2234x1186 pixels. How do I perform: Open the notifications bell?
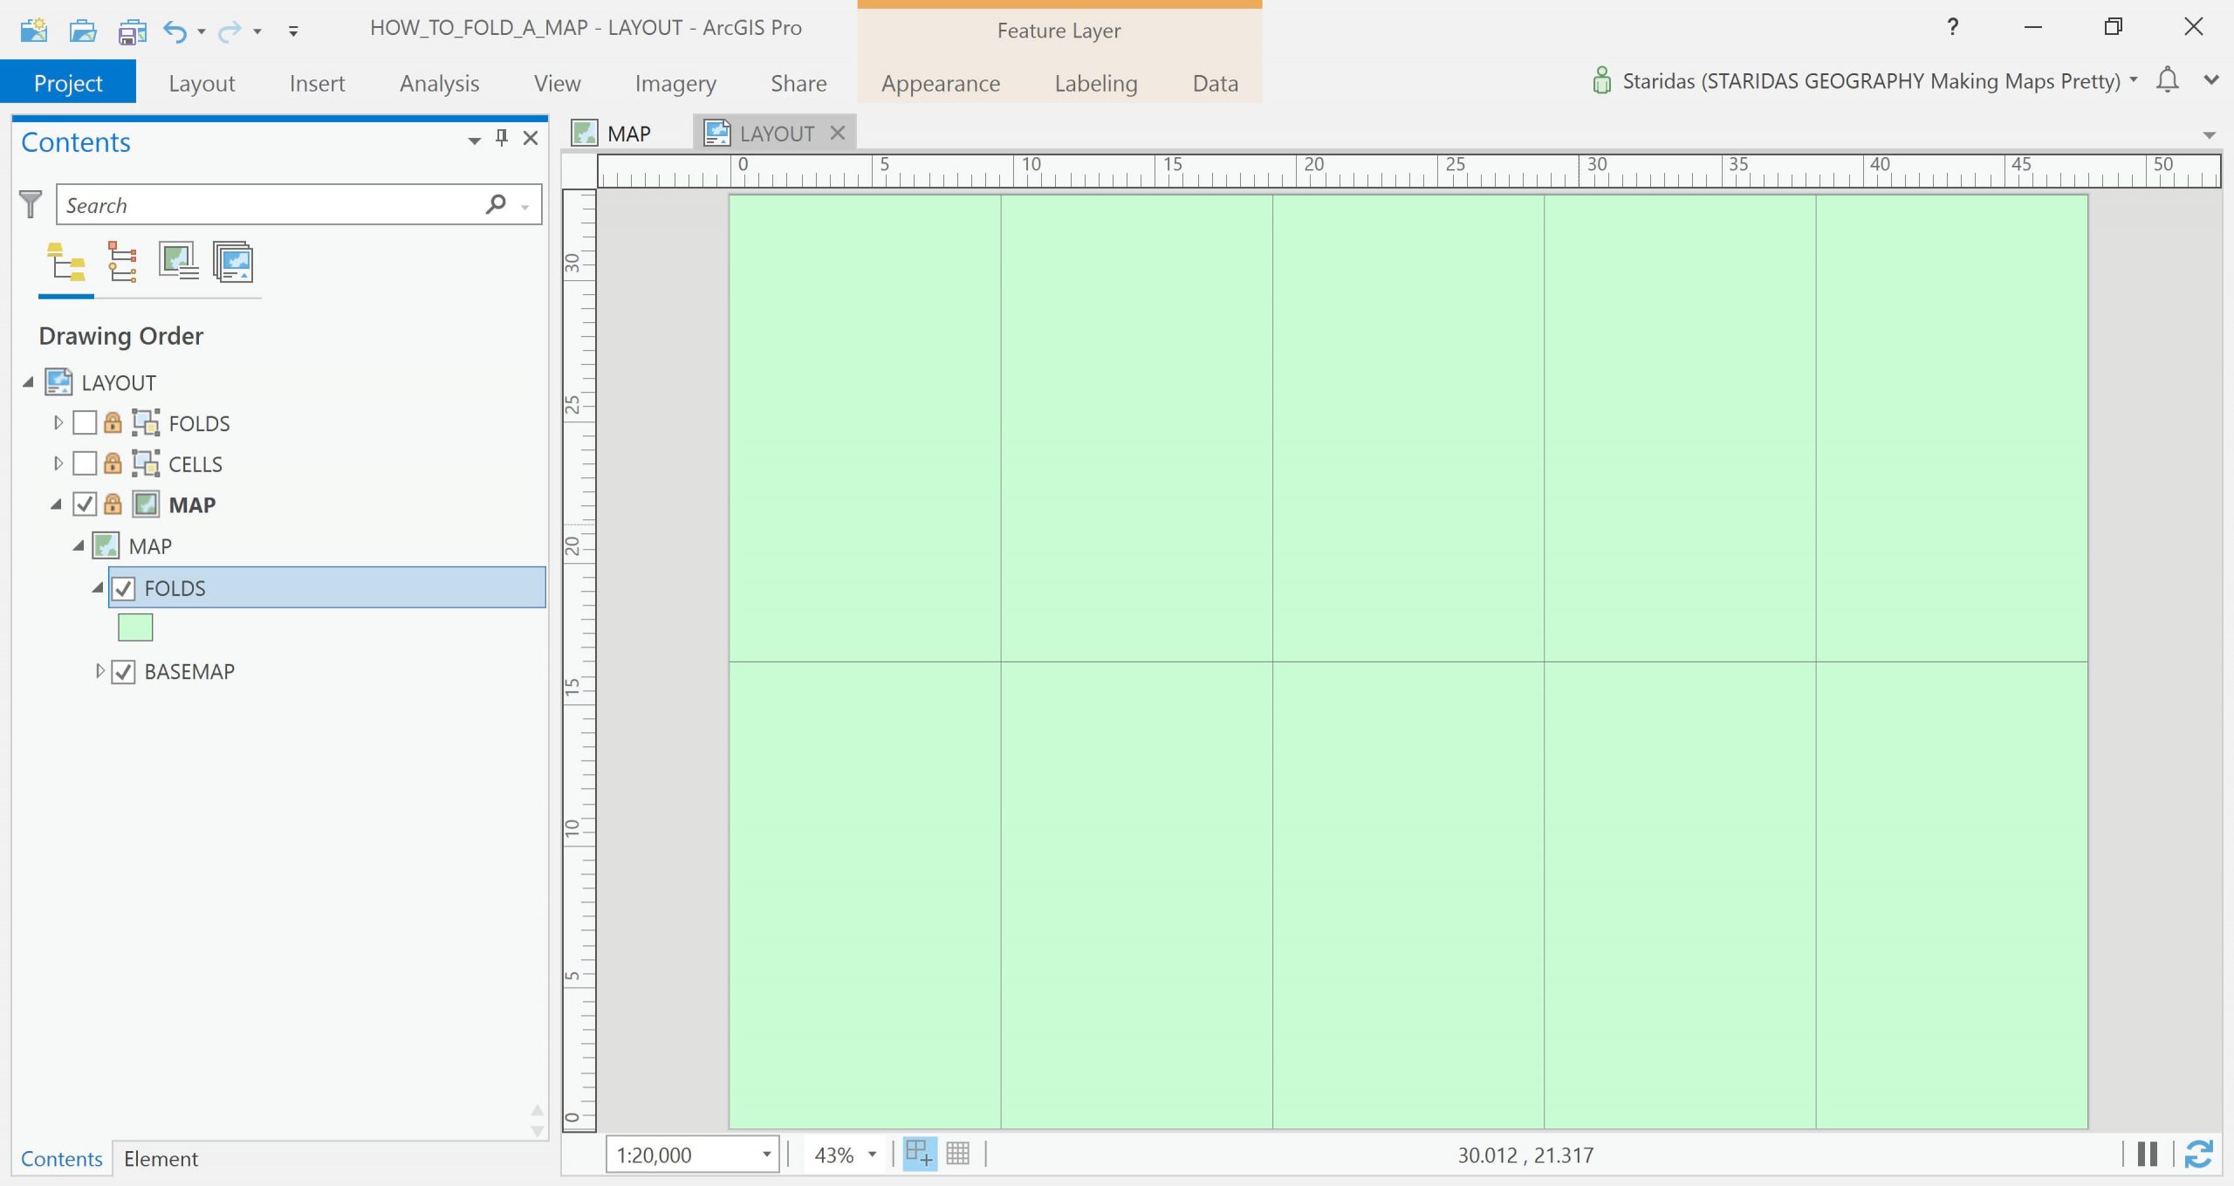2167,80
